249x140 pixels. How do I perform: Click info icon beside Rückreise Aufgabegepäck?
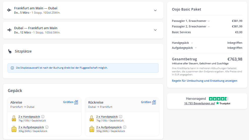tap(125, 127)
